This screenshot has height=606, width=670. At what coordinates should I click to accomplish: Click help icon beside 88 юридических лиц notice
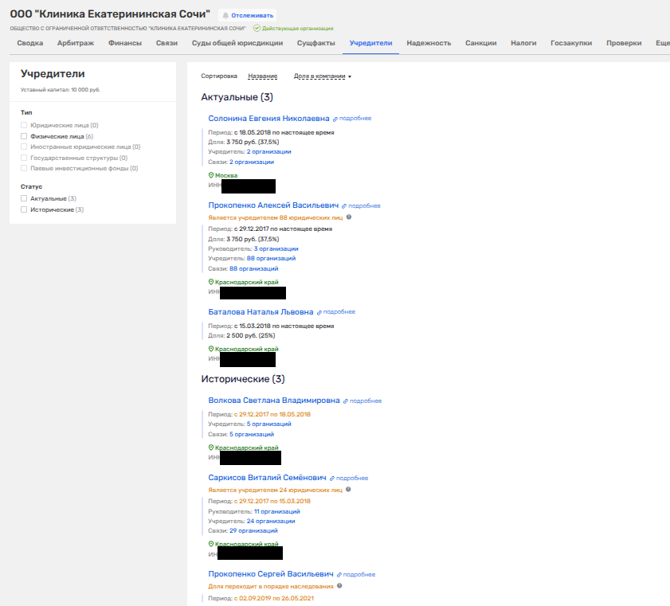349,217
